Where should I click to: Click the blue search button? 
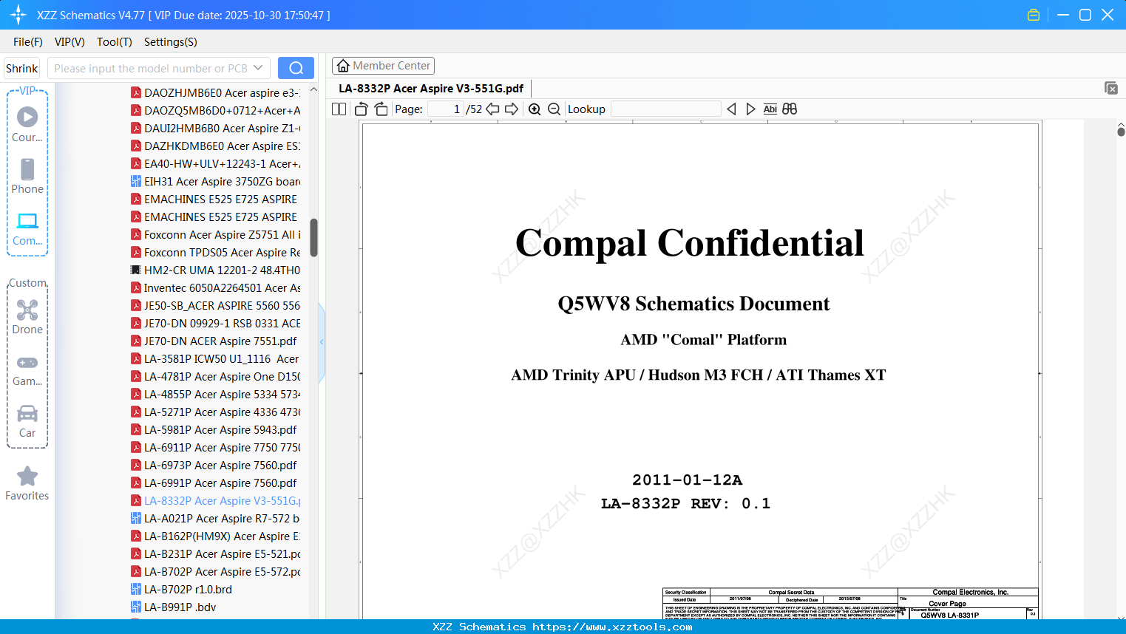pyautogui.click(x=296, y=68)
